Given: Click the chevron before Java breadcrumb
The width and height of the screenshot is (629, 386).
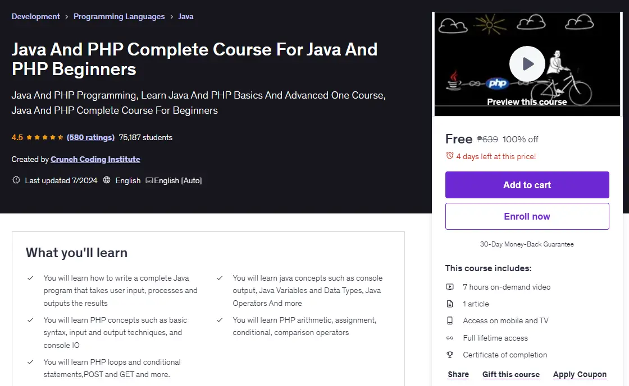Looking at the screenshot, I should (172, 17).
